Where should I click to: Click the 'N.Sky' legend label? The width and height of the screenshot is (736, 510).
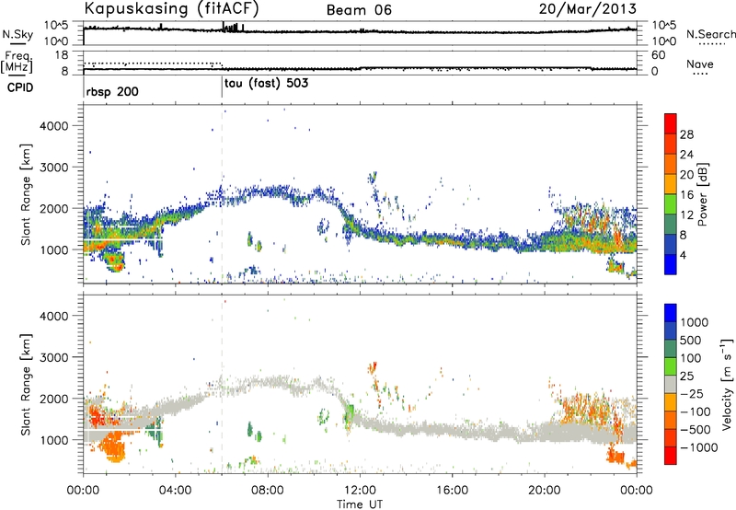17,34
